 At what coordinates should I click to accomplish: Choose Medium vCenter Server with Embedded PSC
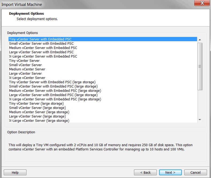pyautogui.click(x=43, y=48)
